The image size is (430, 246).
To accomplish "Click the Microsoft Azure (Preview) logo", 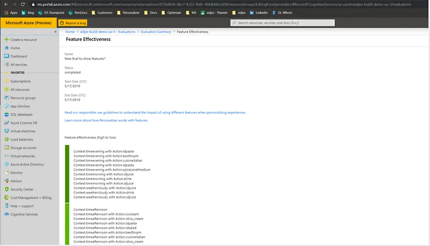I will pyautogui.click(x=29, y=23).
